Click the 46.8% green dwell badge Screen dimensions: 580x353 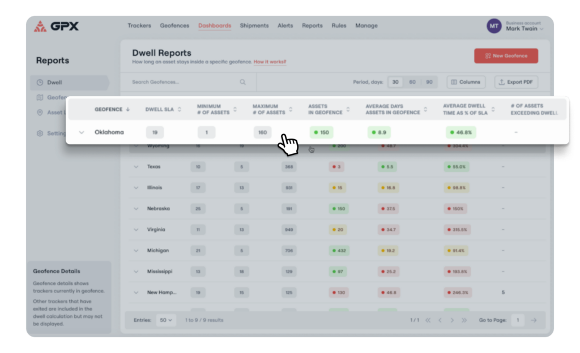(460, 132)
